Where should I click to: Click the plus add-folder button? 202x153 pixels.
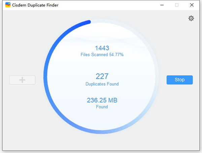point(22,80)
